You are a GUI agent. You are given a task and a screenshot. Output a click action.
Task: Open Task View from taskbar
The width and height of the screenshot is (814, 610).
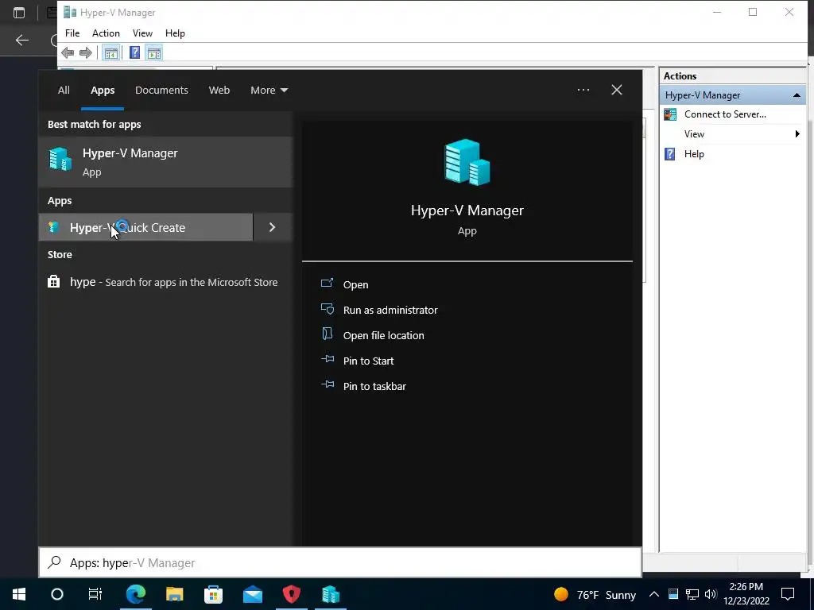pyautogui.click(x=95, y=594)
